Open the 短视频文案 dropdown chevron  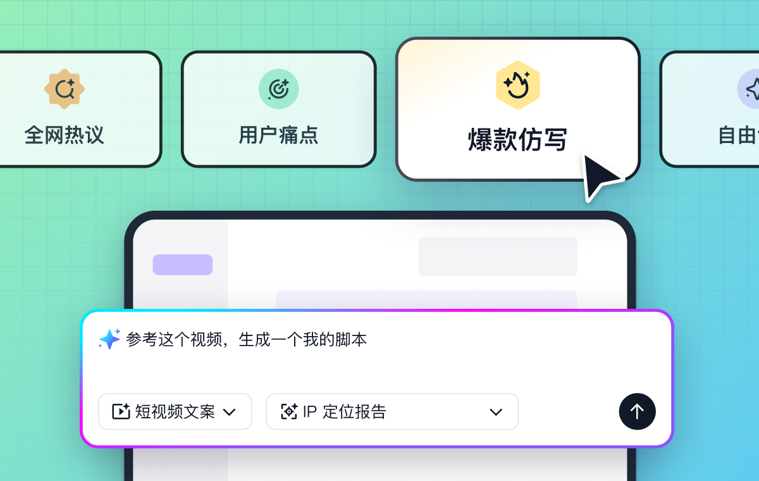(x=230, y=413)
